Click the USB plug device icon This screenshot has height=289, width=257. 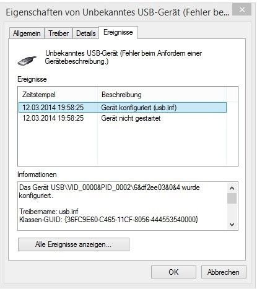(x=27, y=61)
